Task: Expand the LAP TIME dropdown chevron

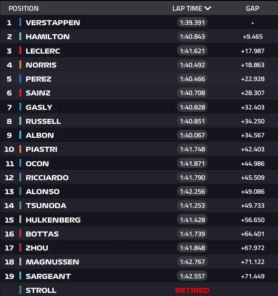Action: tap(208, 8)
